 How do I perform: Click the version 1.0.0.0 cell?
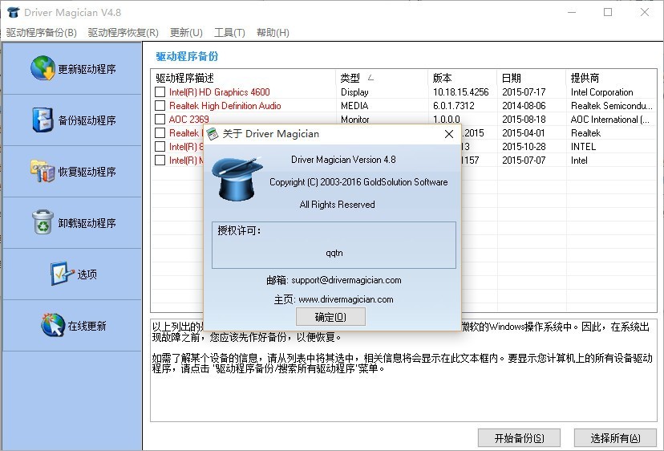tap(447, 119)
